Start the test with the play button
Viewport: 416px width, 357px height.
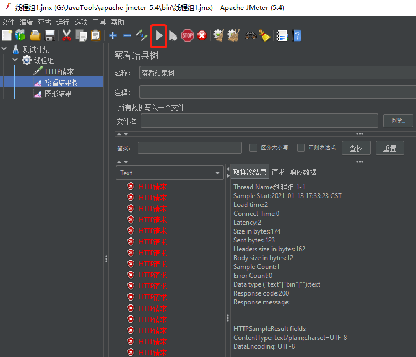tap(159, 35)
